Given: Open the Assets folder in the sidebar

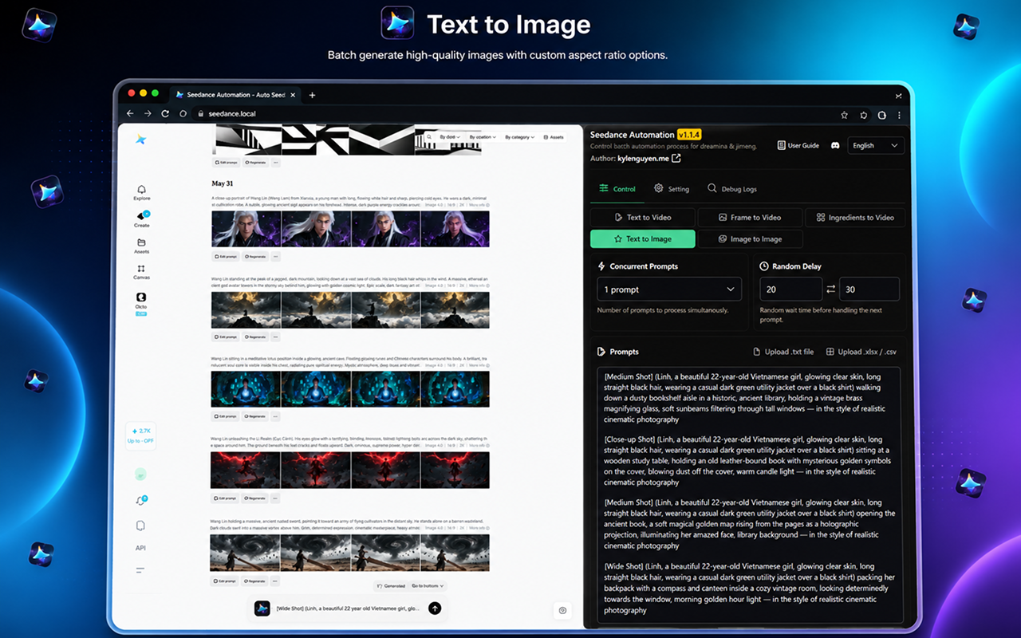Looking at the screenshot, I should tap(141, 246).
